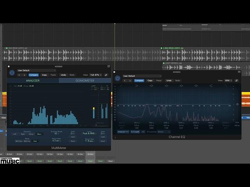This screenshot has height=187, width=250.
Task: Click the Channel EQ window expand icon in title bar
Action: click(x=239, y=72)
